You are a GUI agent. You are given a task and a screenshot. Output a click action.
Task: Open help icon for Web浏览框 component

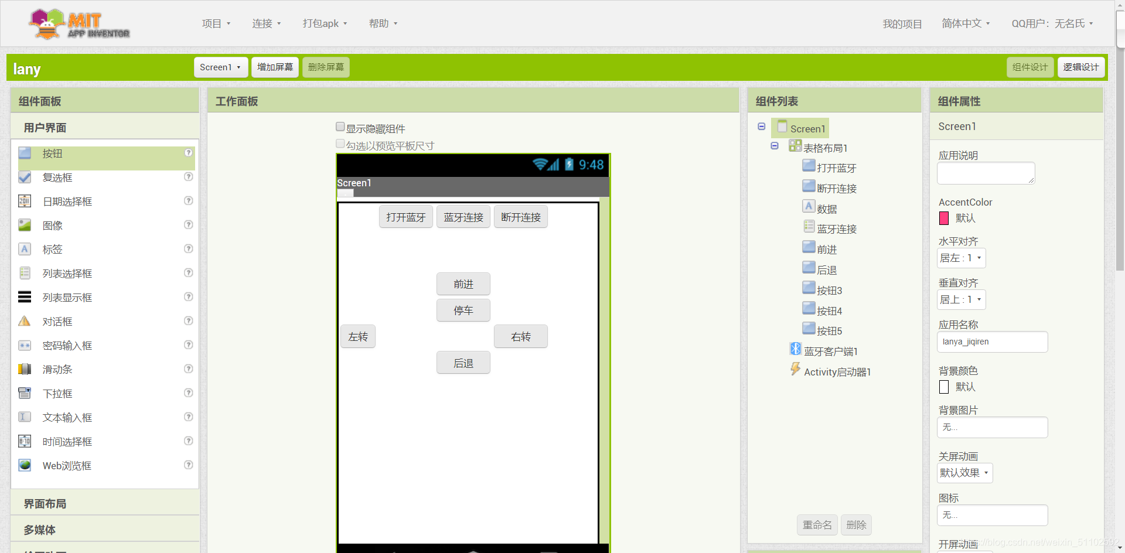point(189,465)
